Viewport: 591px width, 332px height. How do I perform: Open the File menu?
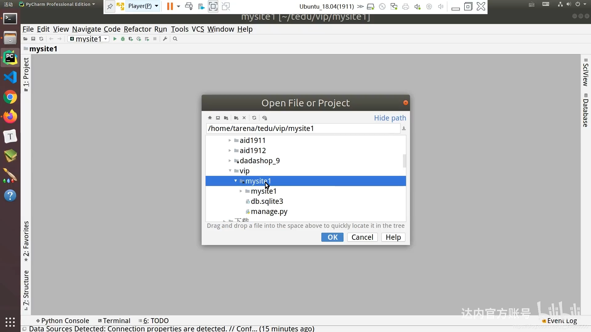tap(28, 29)
